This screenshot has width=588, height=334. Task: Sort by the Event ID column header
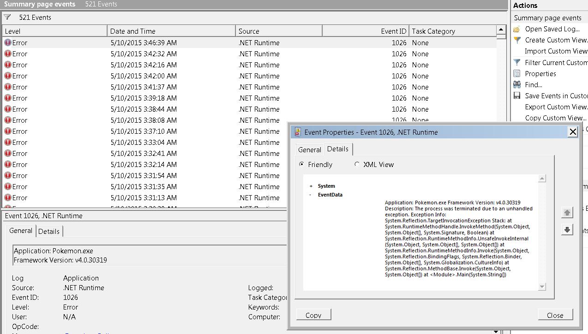coord(366,31)
